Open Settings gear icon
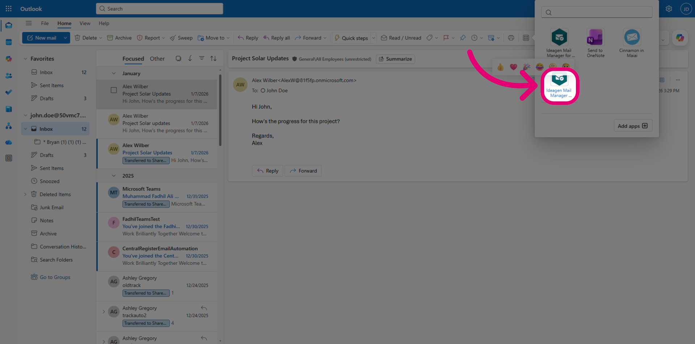The image size is (695, 344). [669, 9]
